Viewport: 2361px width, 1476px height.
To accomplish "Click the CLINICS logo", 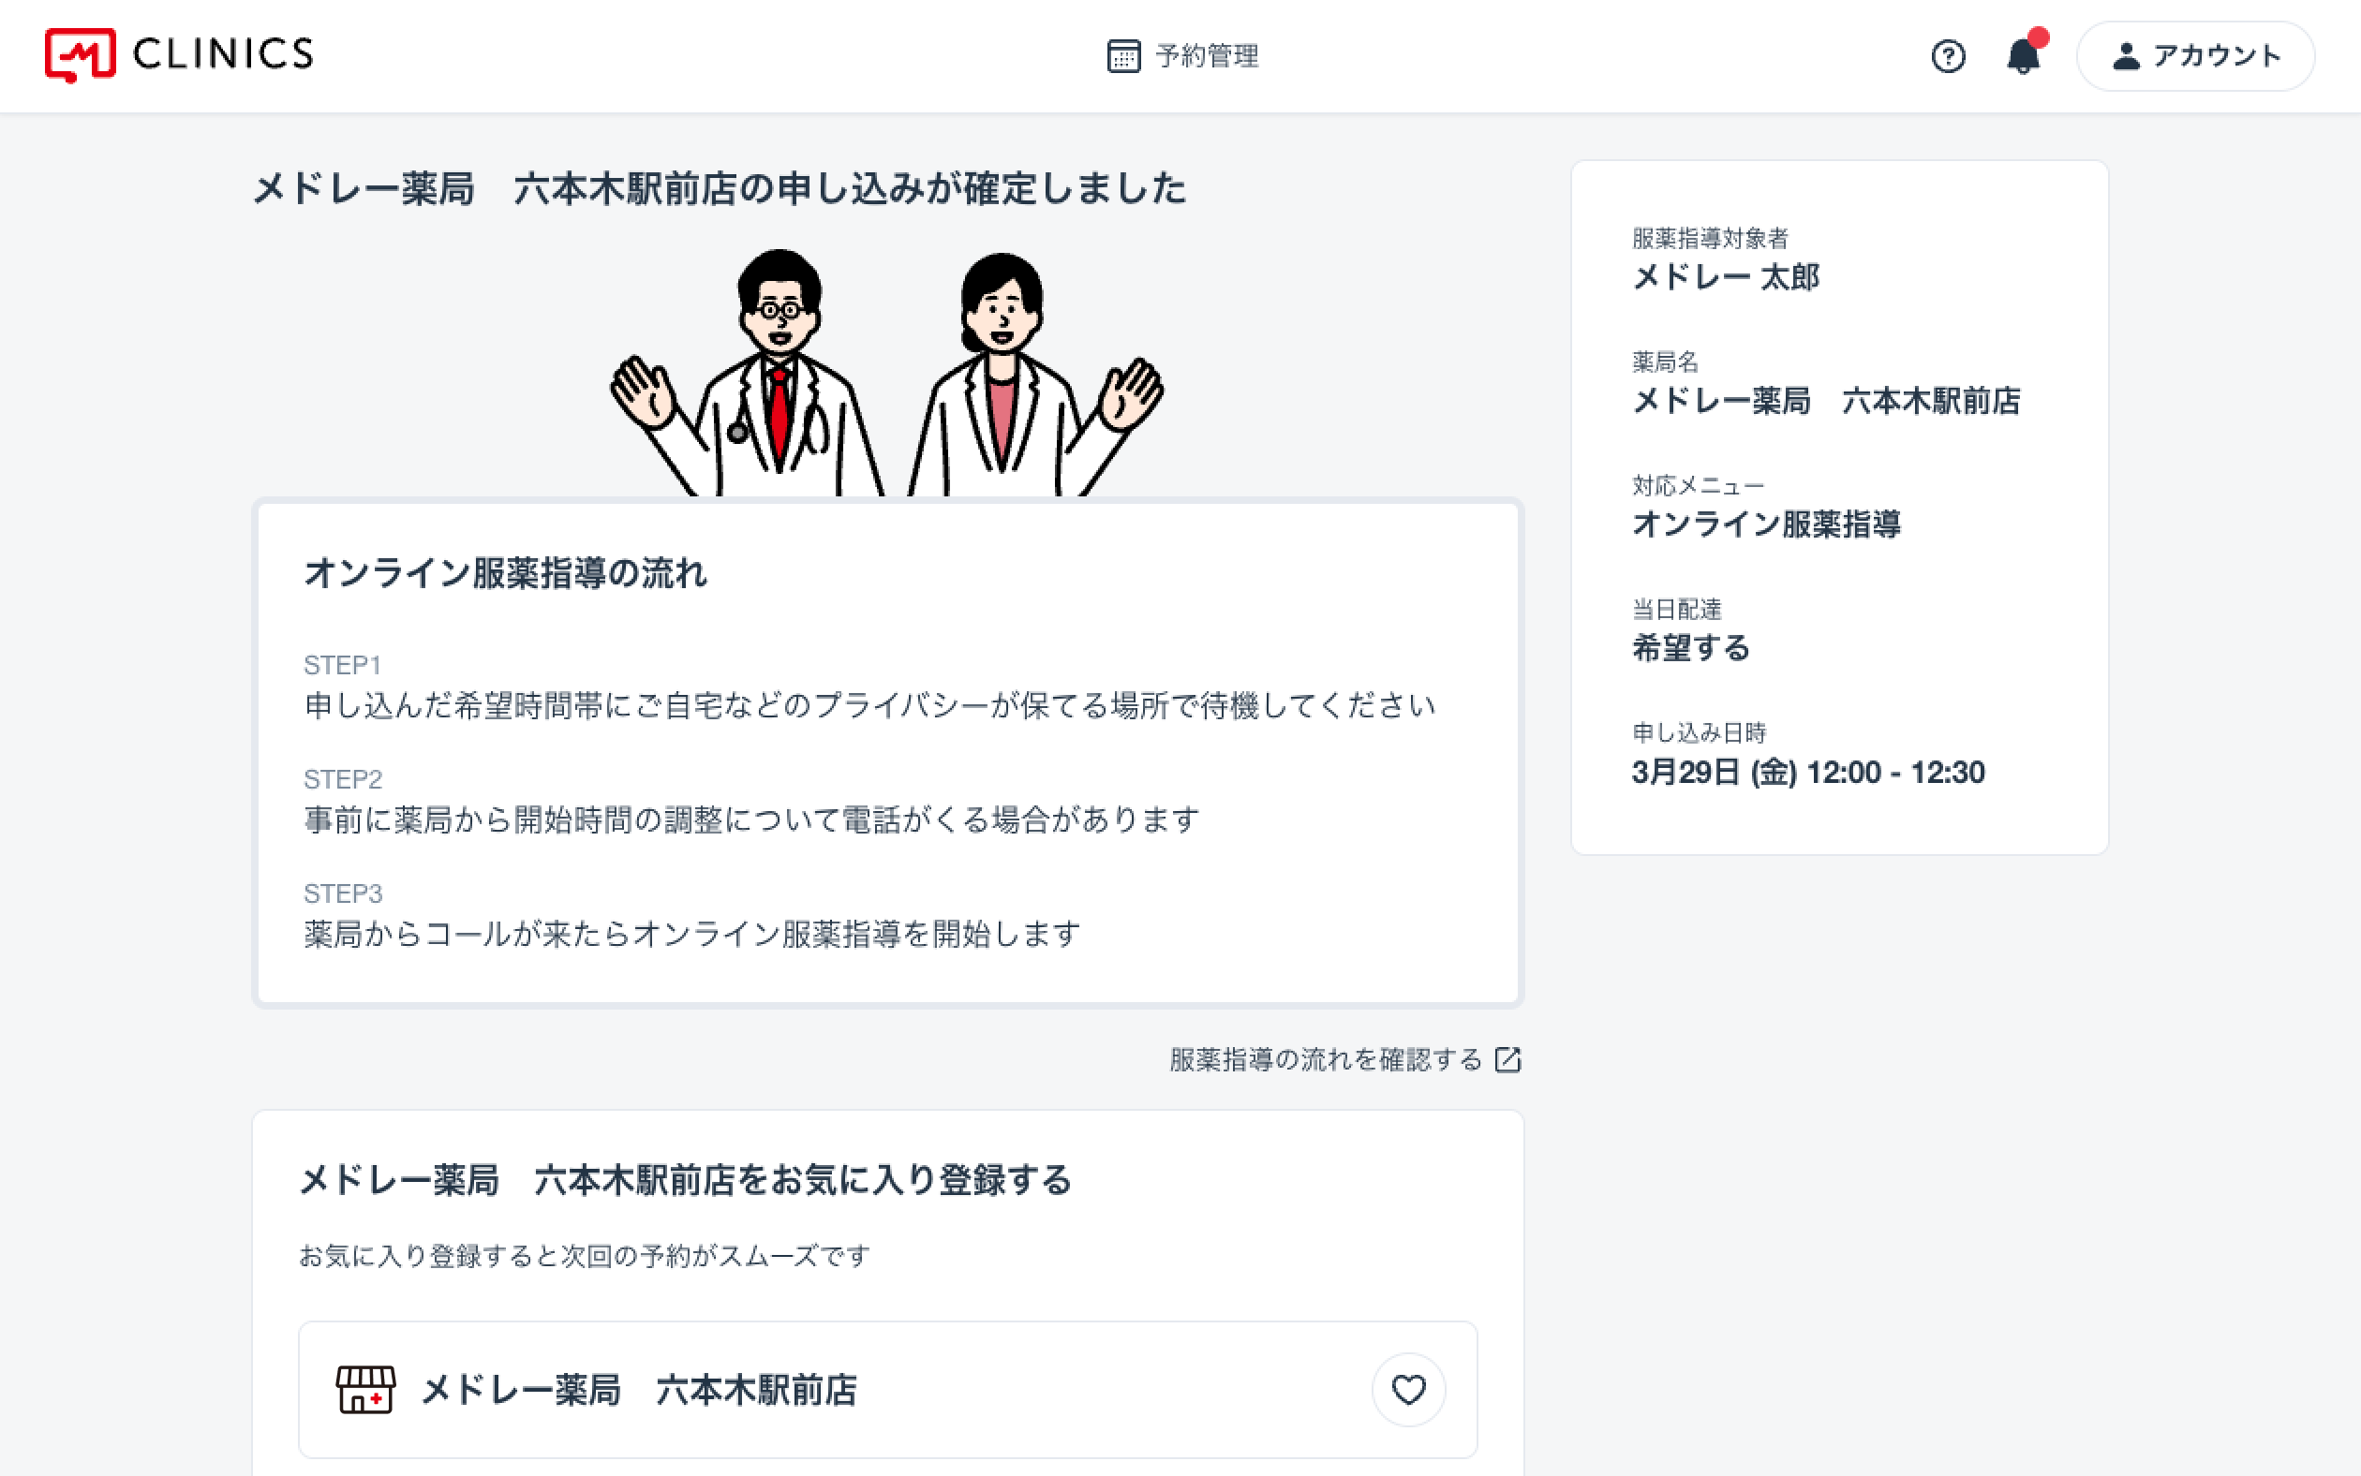I will click(179, 54).
